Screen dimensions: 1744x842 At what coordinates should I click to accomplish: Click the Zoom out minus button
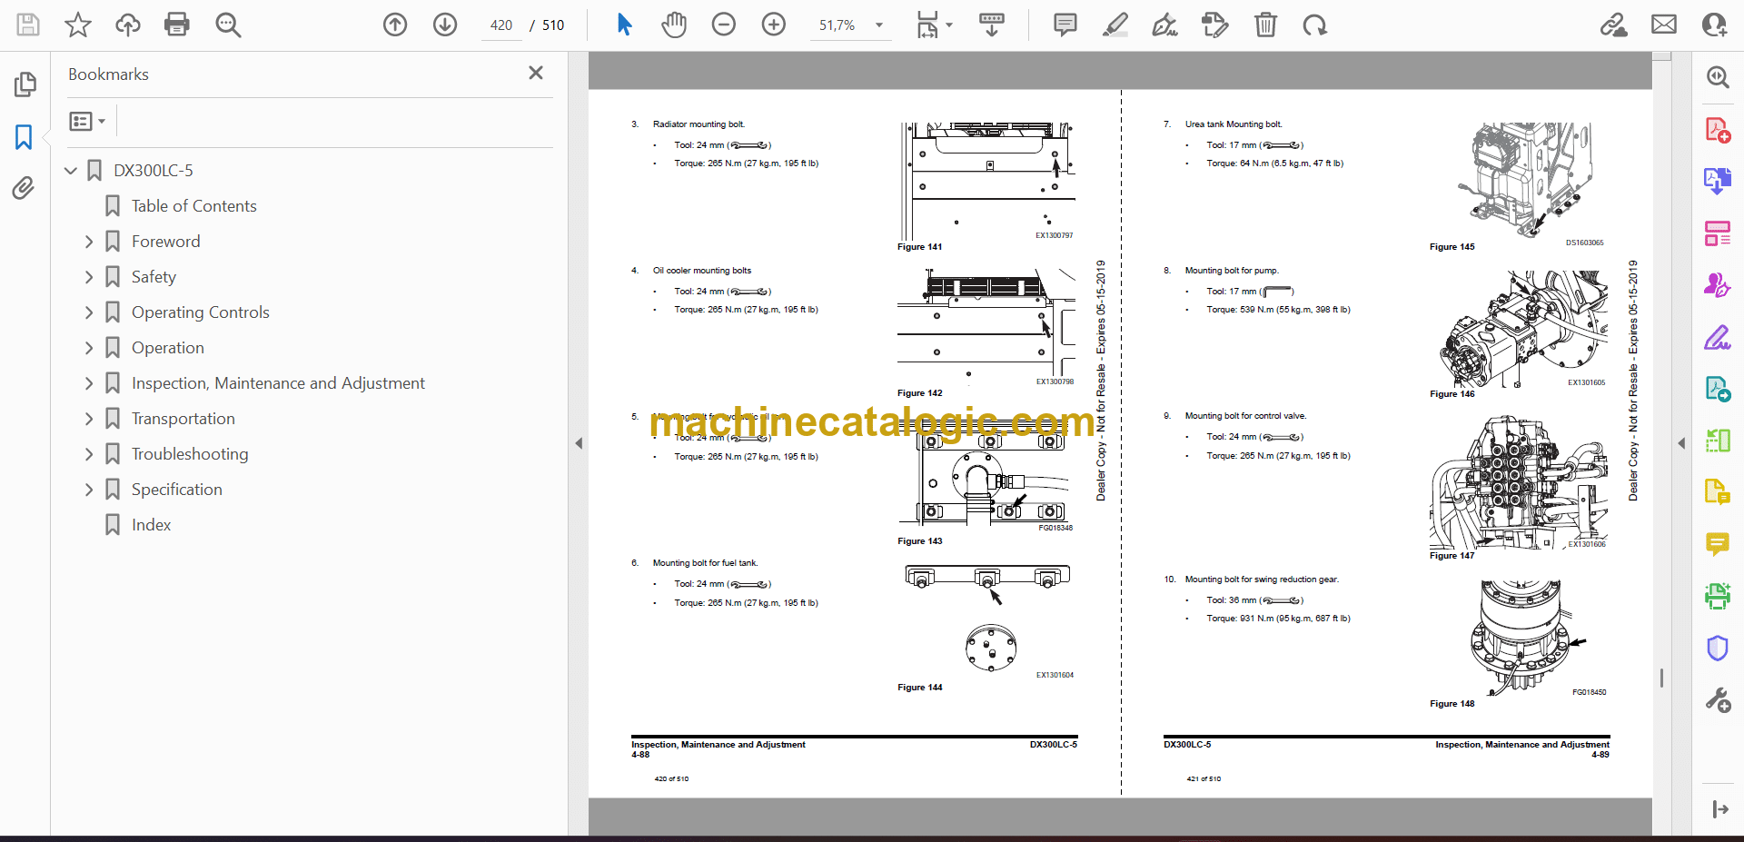723,25
